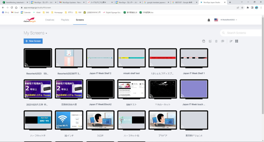Switch to google translate japanese tab
The height and width of the screenshot is (142, 264).
156,2
